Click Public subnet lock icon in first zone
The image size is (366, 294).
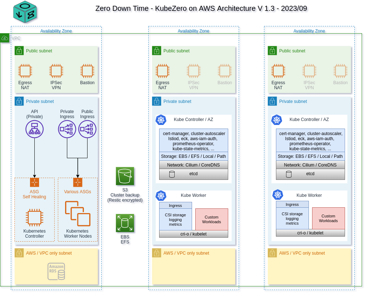point(19,51)
